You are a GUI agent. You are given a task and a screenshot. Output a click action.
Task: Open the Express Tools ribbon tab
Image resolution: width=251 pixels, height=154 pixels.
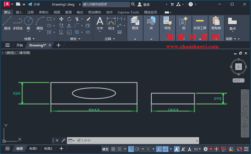tap(128, 12)
